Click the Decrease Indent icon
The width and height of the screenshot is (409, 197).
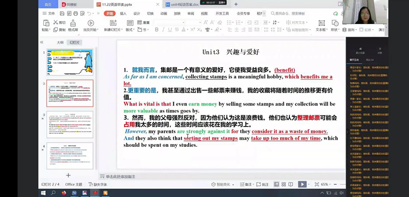click(249, 23)
